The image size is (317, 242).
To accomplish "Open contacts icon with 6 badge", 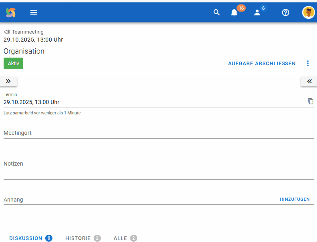I will tap(257, 12).
